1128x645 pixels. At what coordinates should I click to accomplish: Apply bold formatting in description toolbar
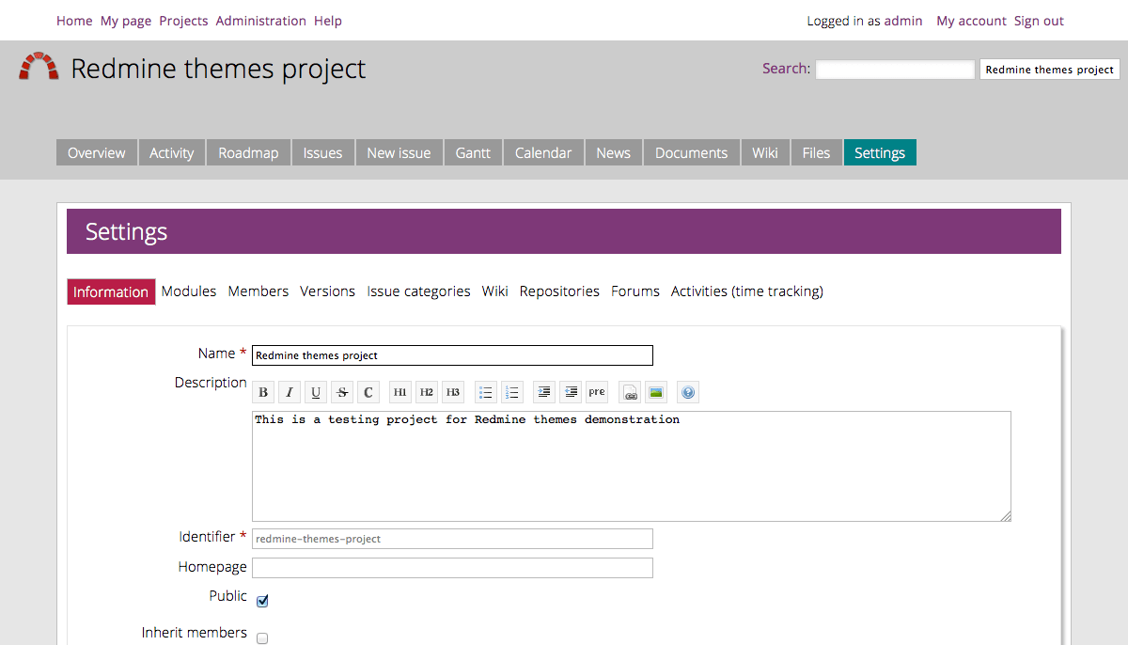pyautogui.click(x=264, y=393)
